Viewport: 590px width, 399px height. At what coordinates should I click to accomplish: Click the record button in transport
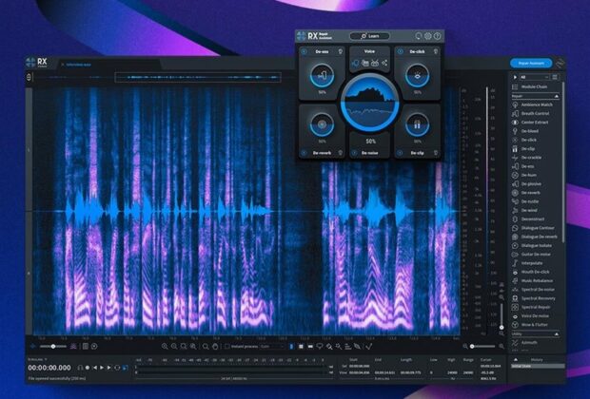click(88, 368)
